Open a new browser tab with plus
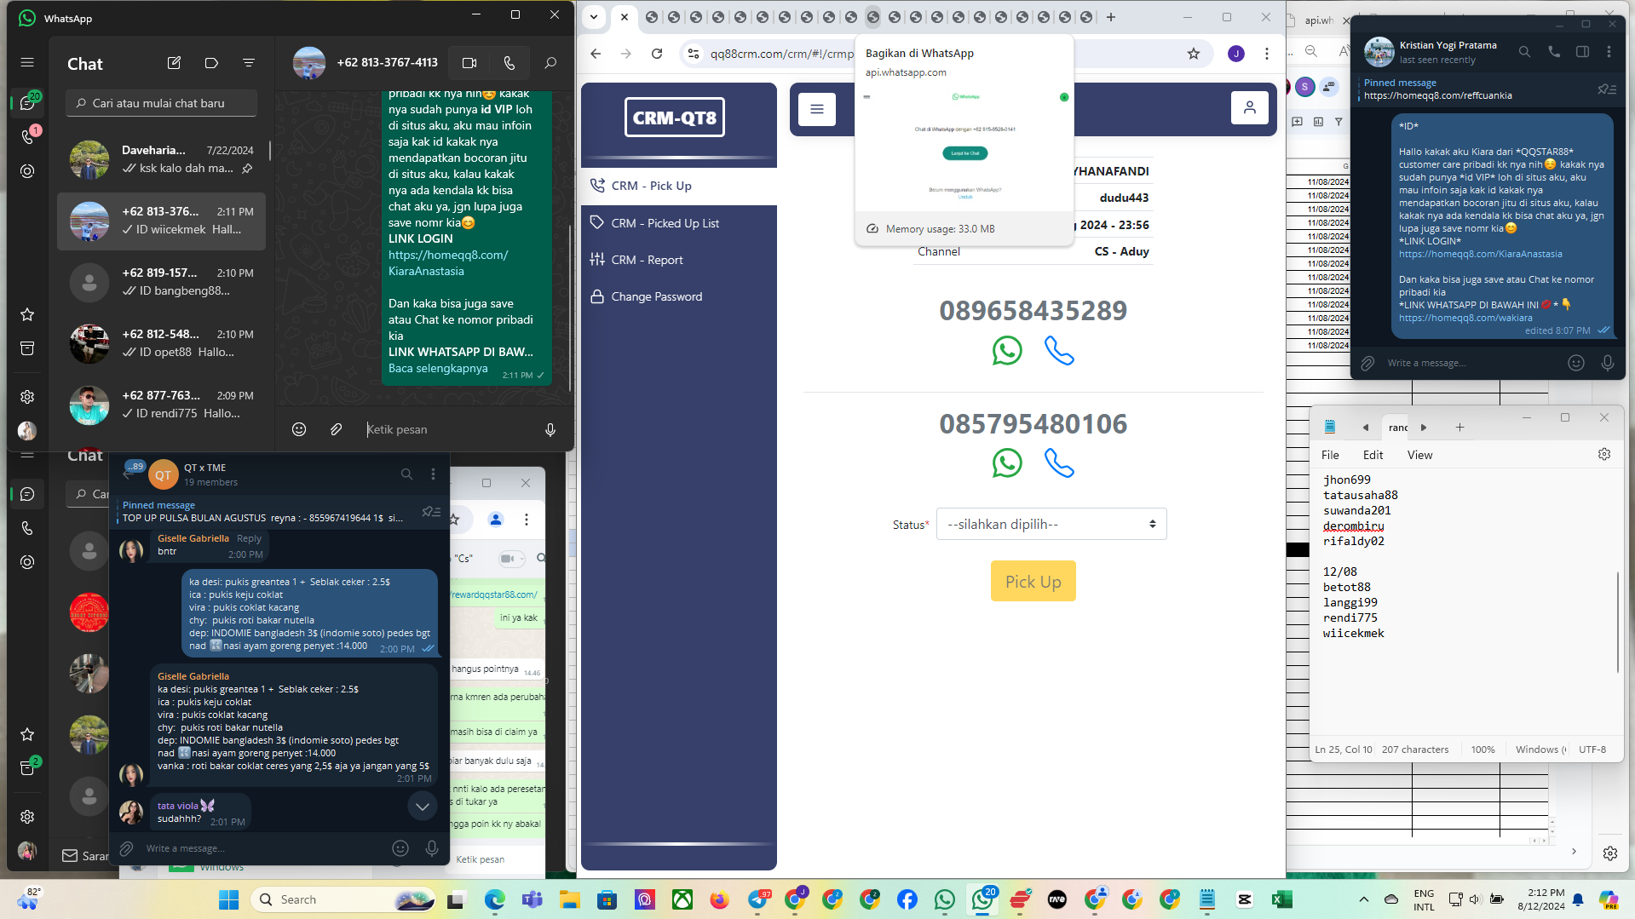Viewport: 1635px width, 919px height. (1111, 17)
